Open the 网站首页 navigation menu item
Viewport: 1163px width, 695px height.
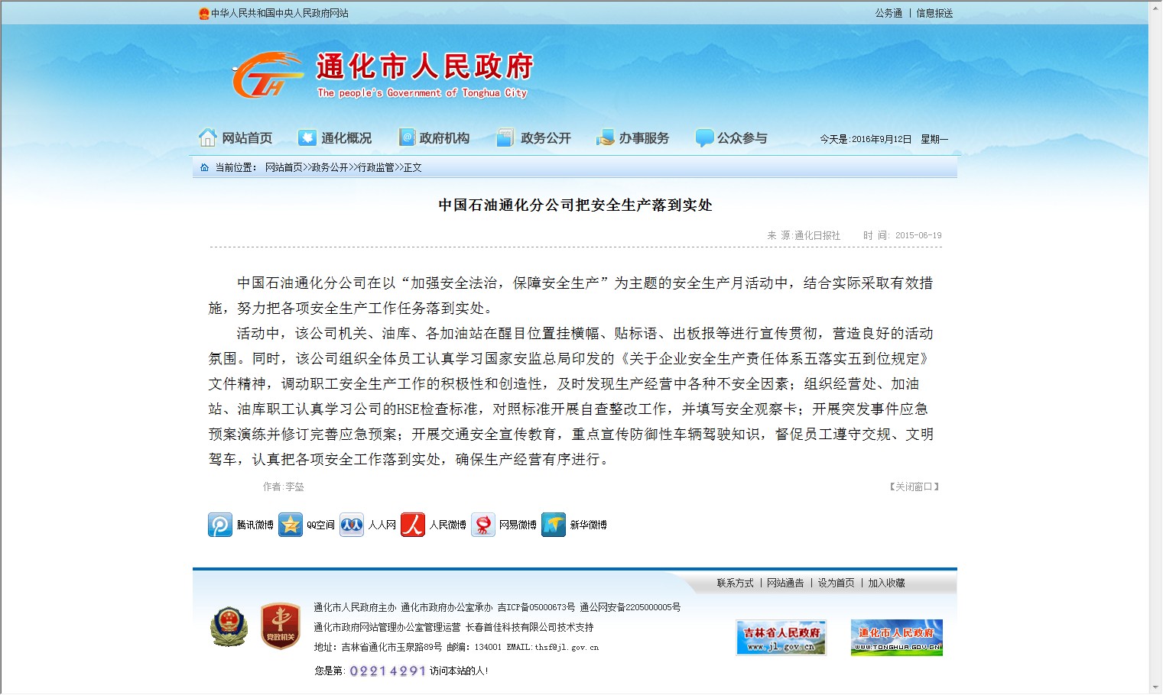click(x=236, y=138)
